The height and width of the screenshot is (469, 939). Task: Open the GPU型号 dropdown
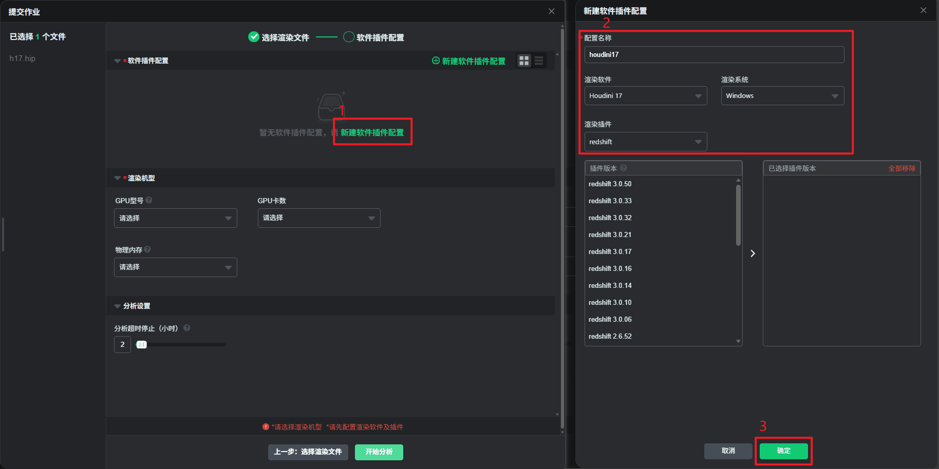pos(175,218)
